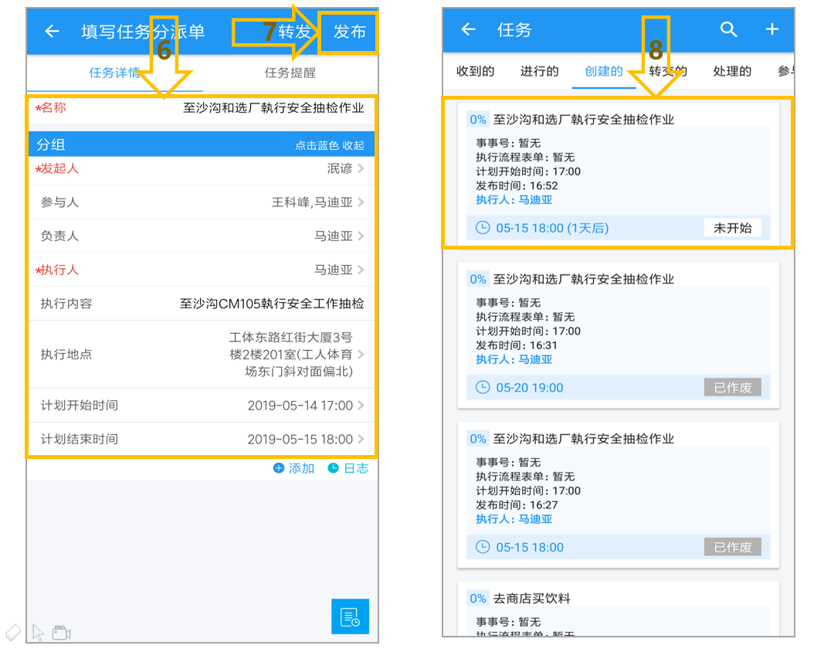Open 计划结束时间 date picker

click(202, 440)
